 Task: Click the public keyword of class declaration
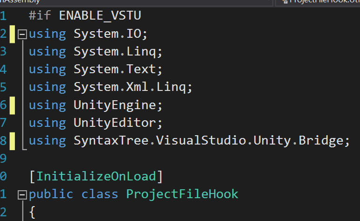(51, 194)
